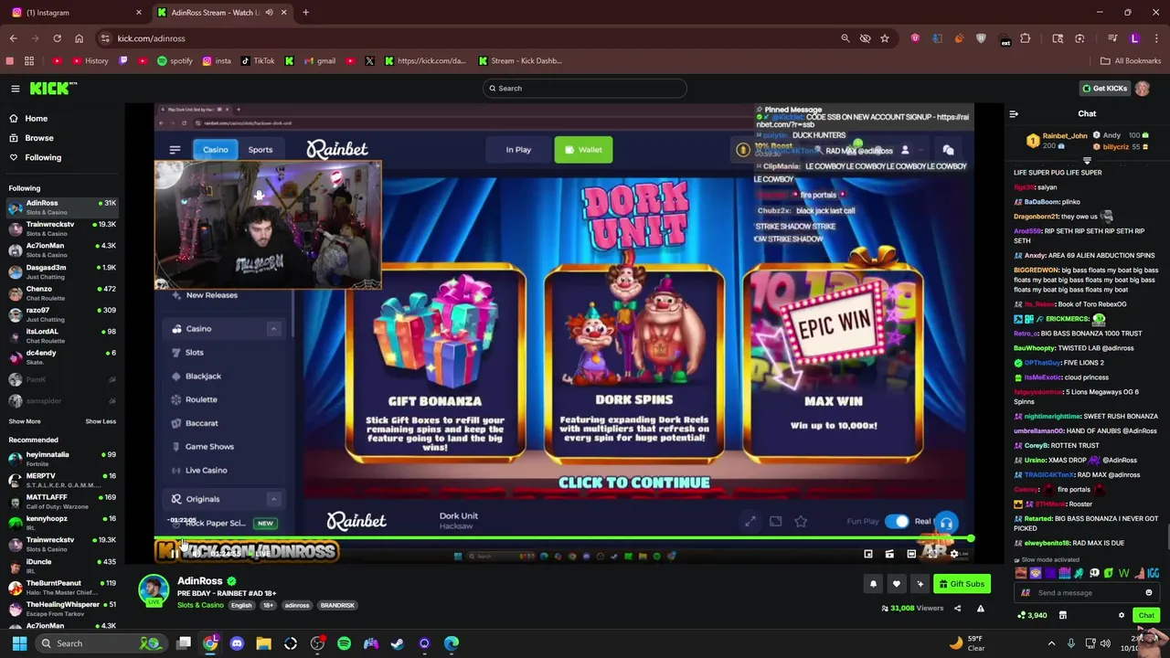The width and height of the screenshot is (1170, 658).
Task: Enter fullscreen in the video player
Action: click(x=932, y=554)
